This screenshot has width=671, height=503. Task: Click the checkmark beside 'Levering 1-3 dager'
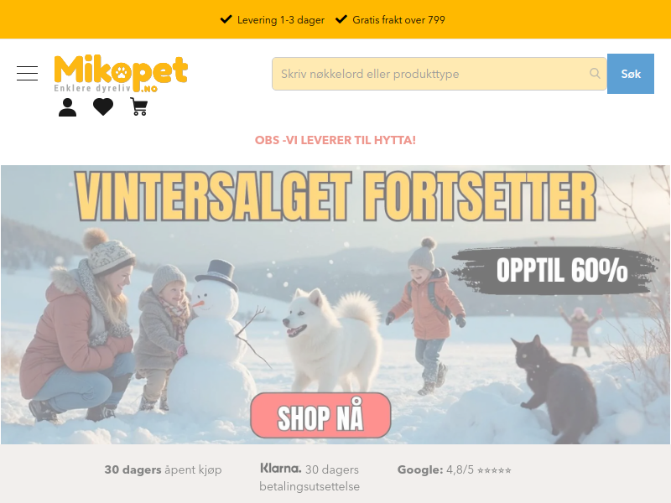[x=226, y=19]
